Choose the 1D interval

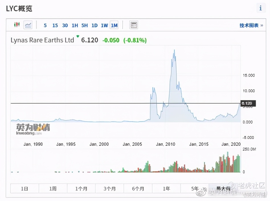(x=94, y=25)
